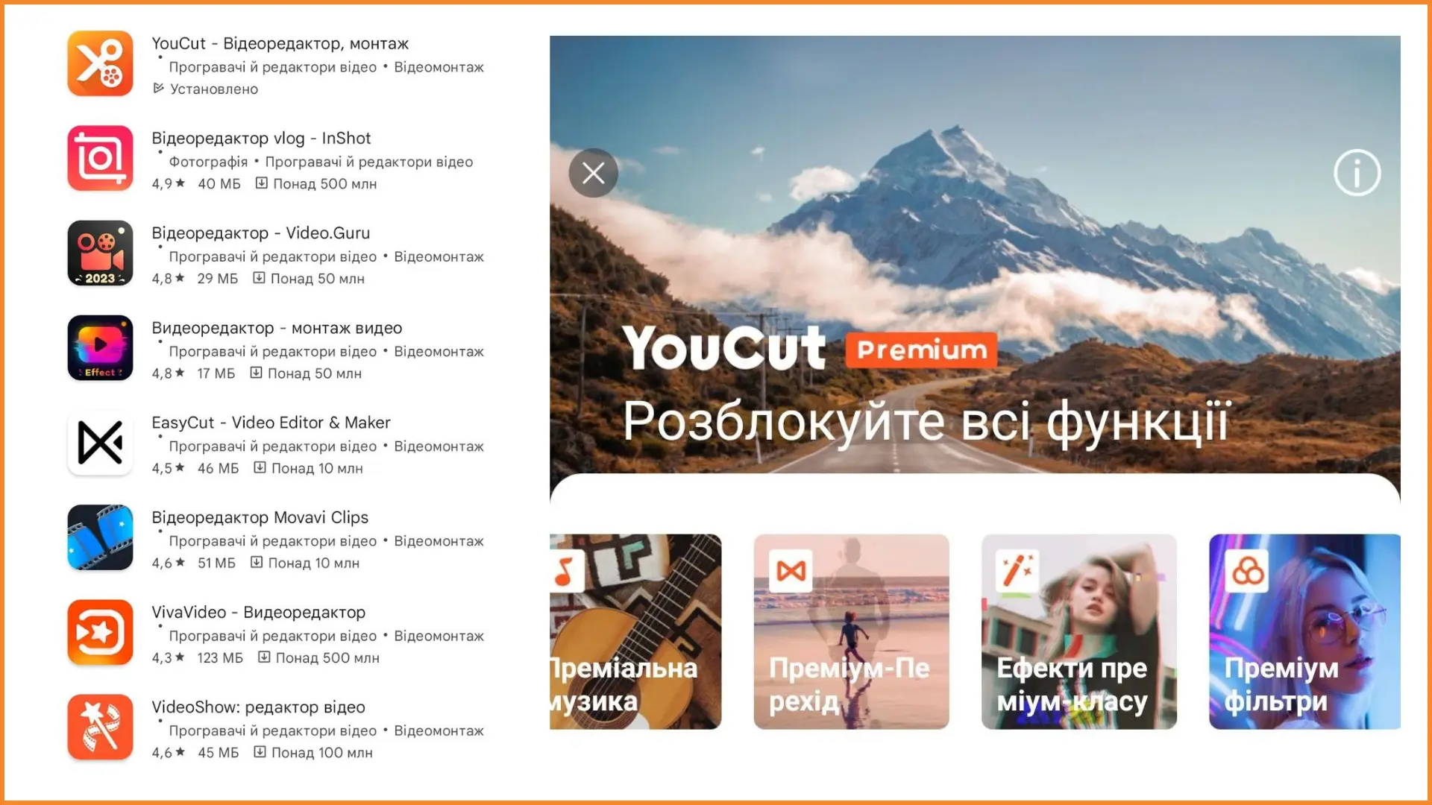
Task: Select the Преміум фільтри feature card
Action: click(1304, 631)
